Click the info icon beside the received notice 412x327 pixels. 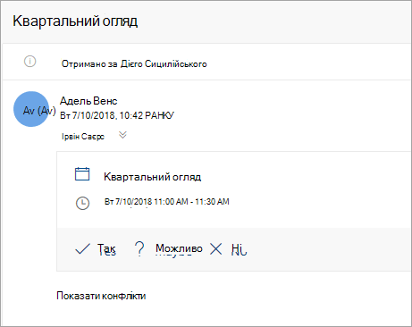point(29,62)
